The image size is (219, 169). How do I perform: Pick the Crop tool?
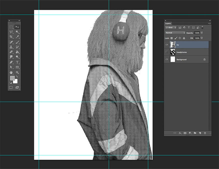[x=11, y=37]
